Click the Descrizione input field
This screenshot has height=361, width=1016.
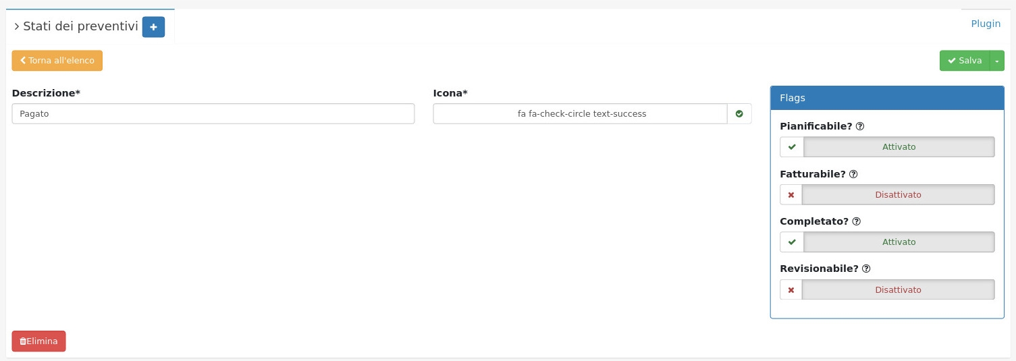pos(213,114)
